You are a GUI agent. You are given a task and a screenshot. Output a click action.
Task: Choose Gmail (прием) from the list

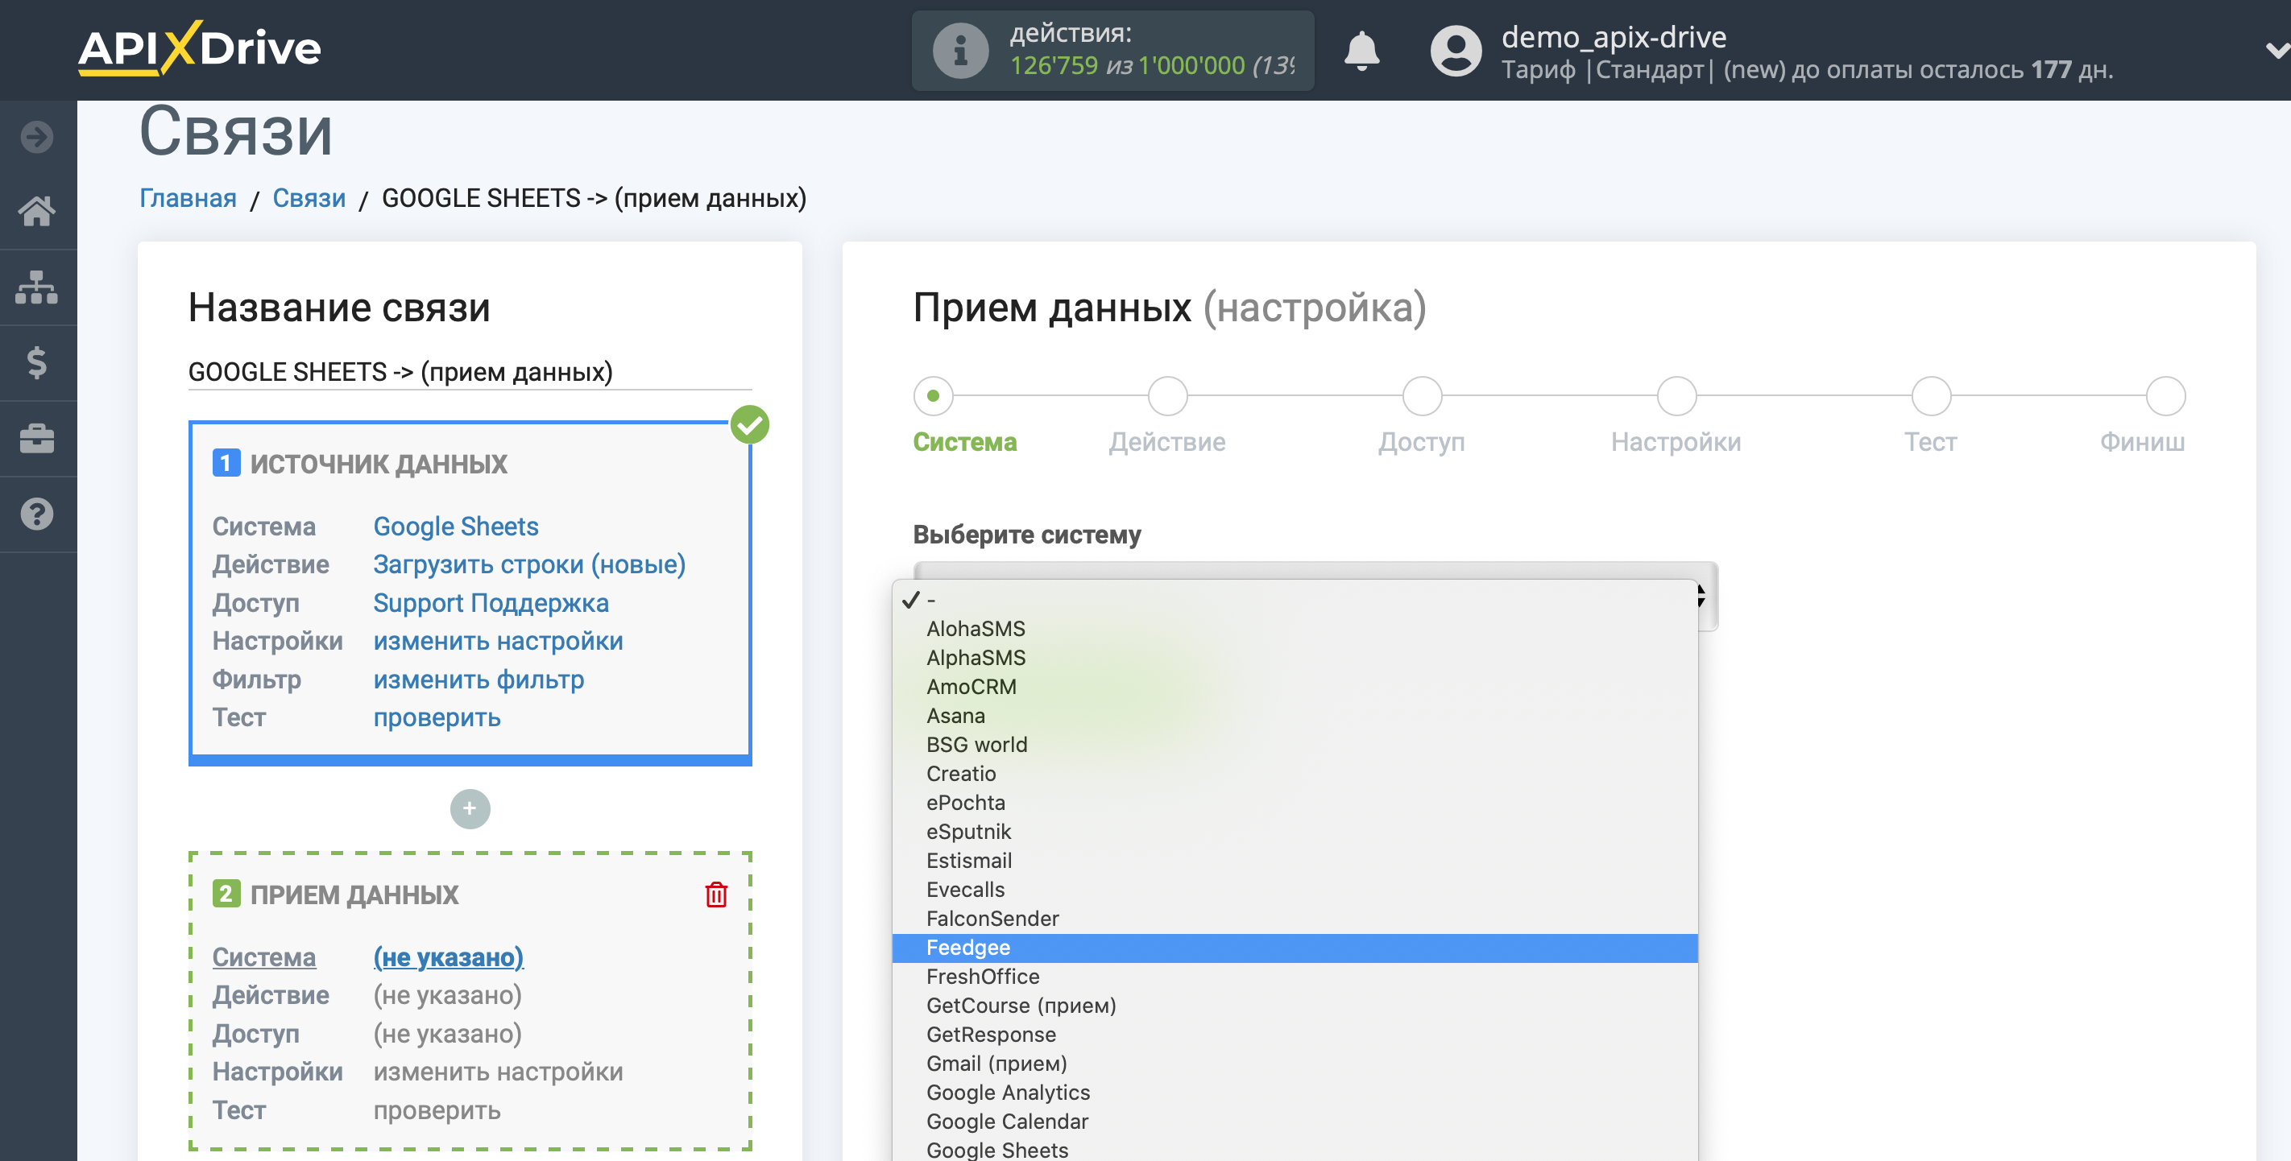1295,1064
